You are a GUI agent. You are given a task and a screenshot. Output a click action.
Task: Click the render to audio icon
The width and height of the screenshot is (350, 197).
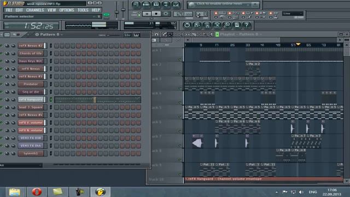[207, 25]
